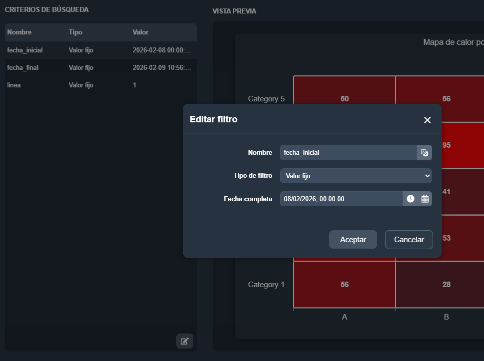The image size is (484, 361).
Task: Expand the Tipo de filtro dropdown
Action: point(356,176)
